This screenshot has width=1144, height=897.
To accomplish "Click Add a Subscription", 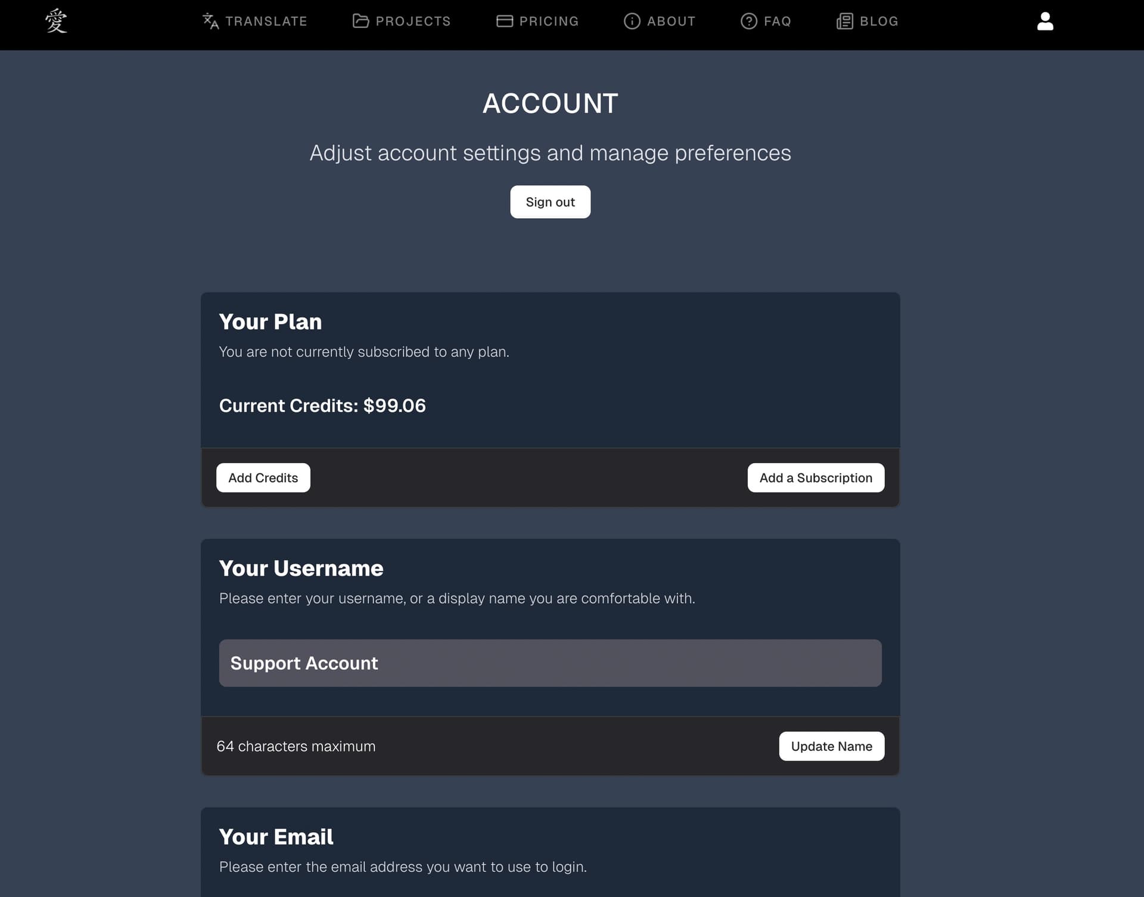I will coord(816,477).
